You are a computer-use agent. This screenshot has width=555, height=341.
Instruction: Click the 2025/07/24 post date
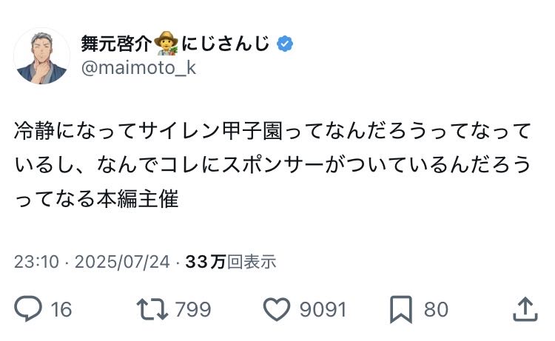[x=122, y=262]
